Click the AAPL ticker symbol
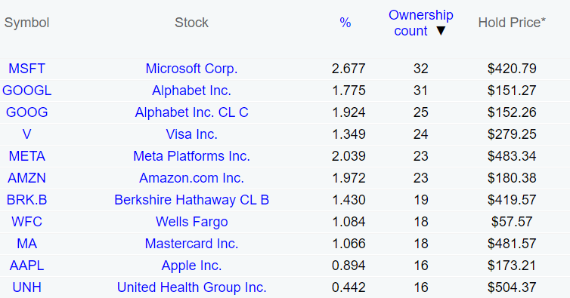Screen dimensions: 570x298 [27, 266]
